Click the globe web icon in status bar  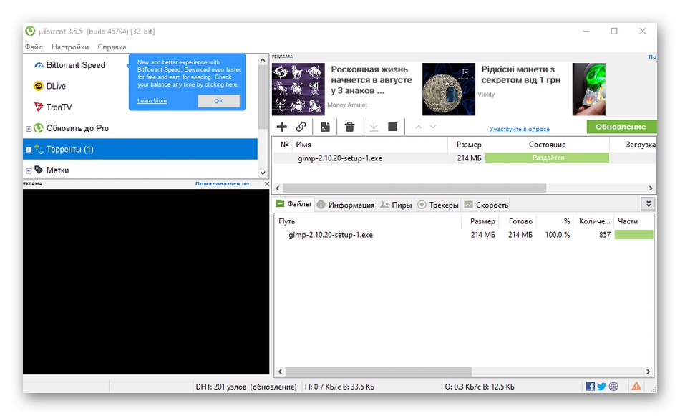point(613,386)
